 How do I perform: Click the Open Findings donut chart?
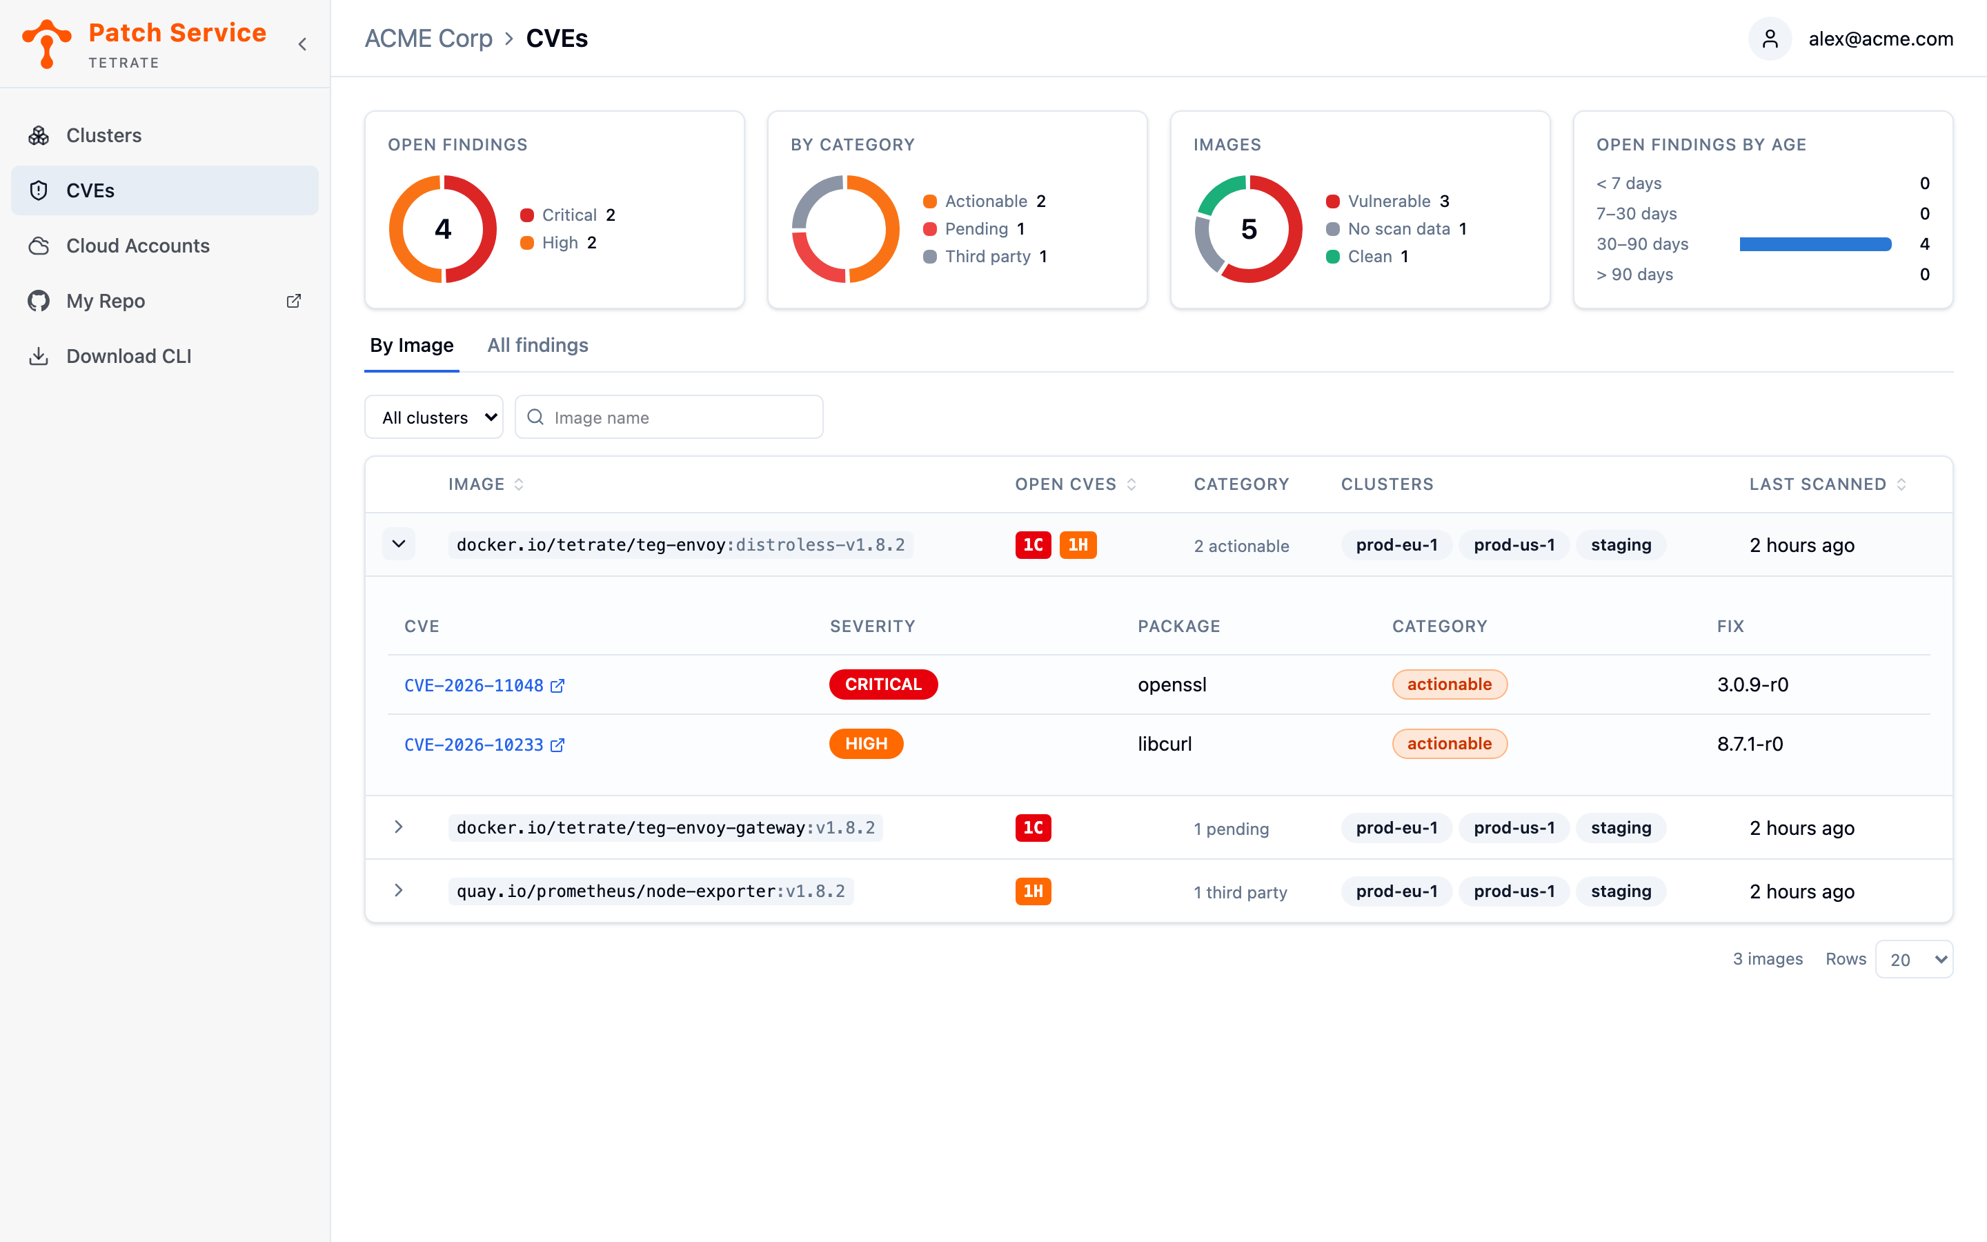tap(442, 229)
